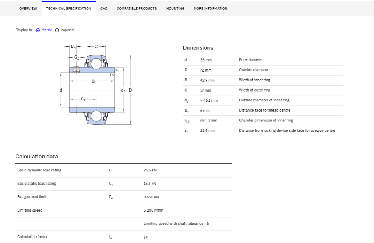
Task: Click the 'min. 1 mm' chamfer value
Action: click(x=209, y=120)
